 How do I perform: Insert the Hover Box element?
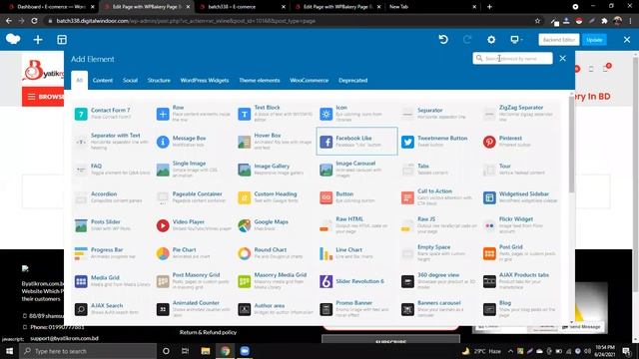click(276, 142)
